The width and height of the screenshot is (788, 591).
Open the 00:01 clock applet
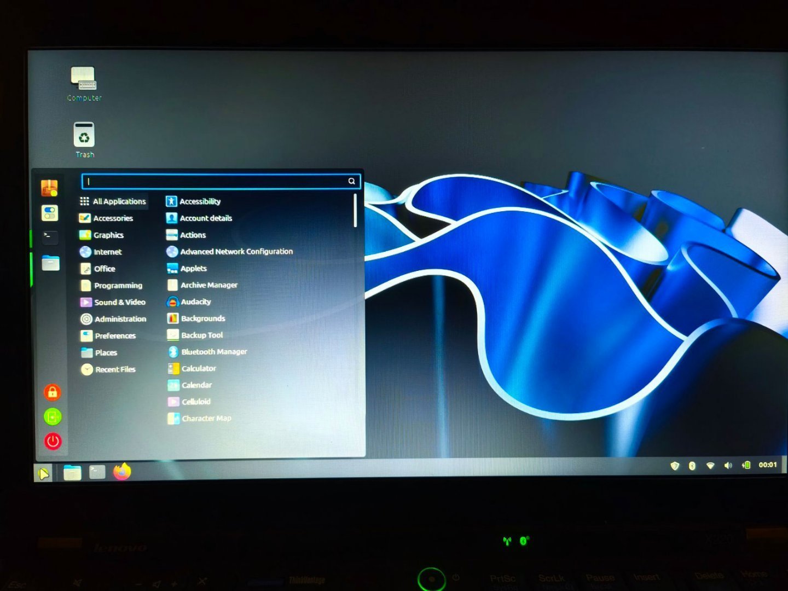(768, 465)
